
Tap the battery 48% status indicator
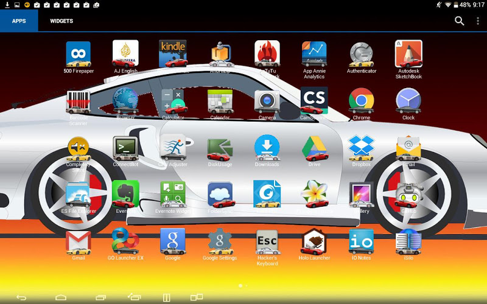click(x=463, y=5)
